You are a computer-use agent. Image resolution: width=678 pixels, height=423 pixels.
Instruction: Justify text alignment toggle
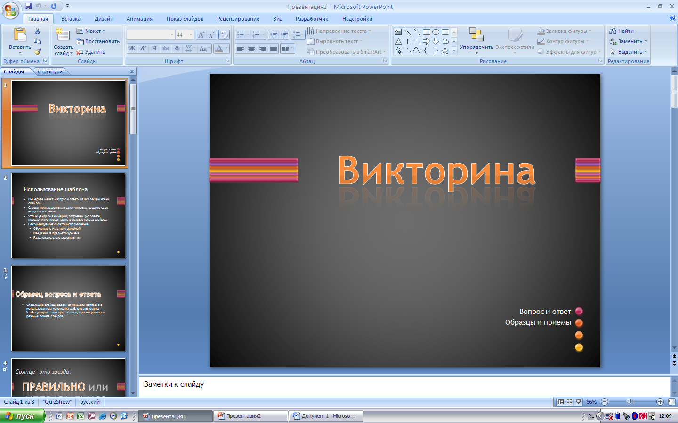(x=273, y=48)
